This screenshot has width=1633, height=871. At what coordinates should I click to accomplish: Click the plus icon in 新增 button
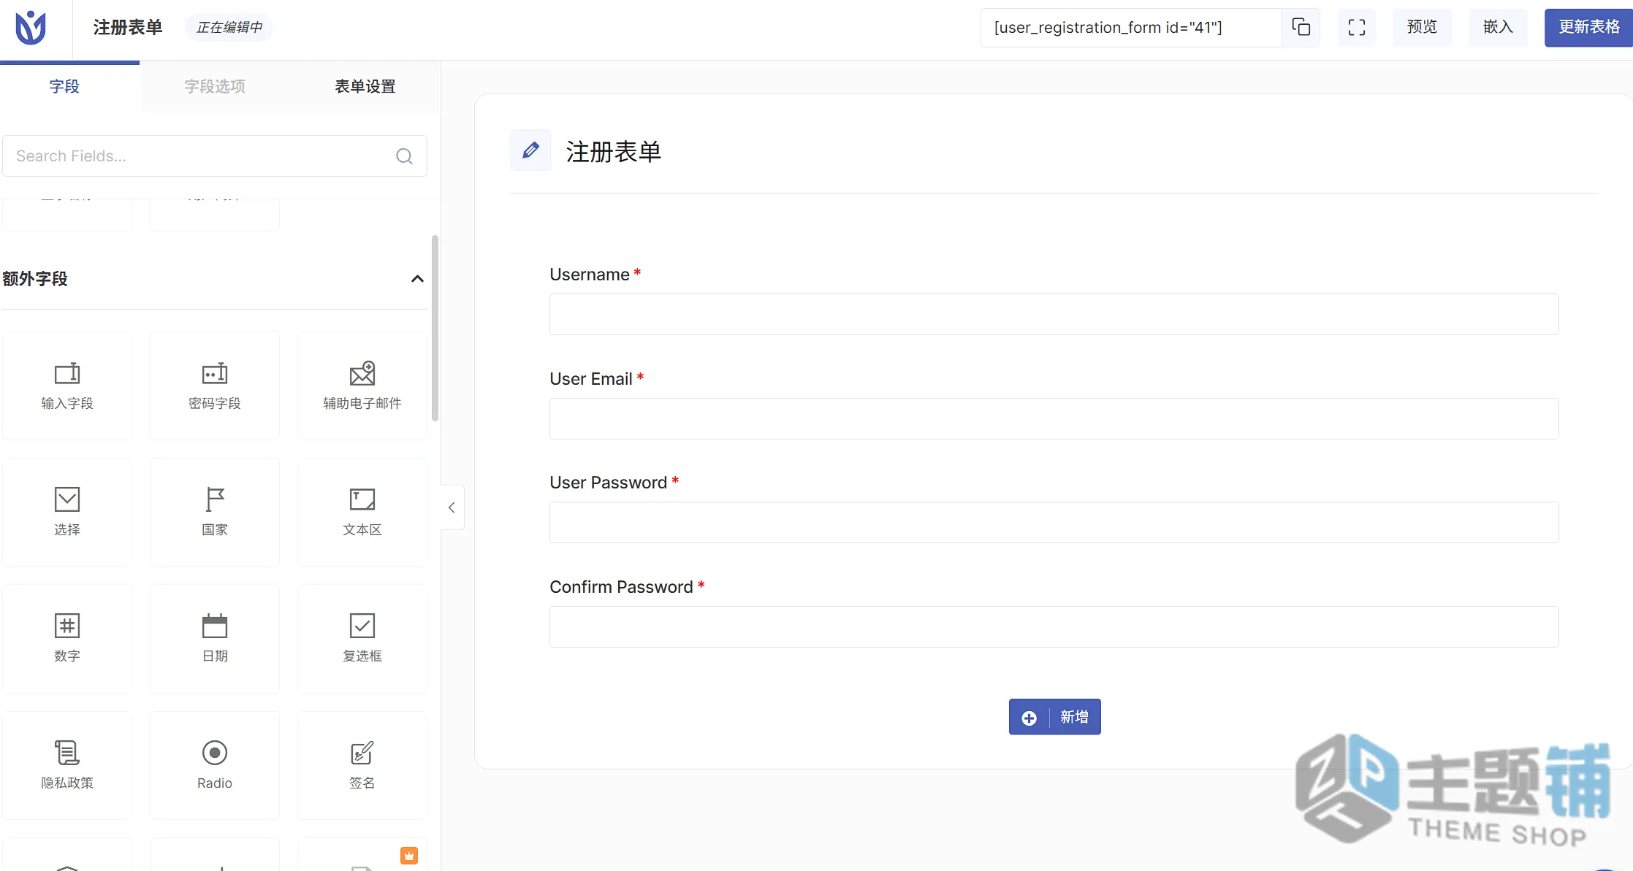pyautogui.click(x=1029, y=718)
